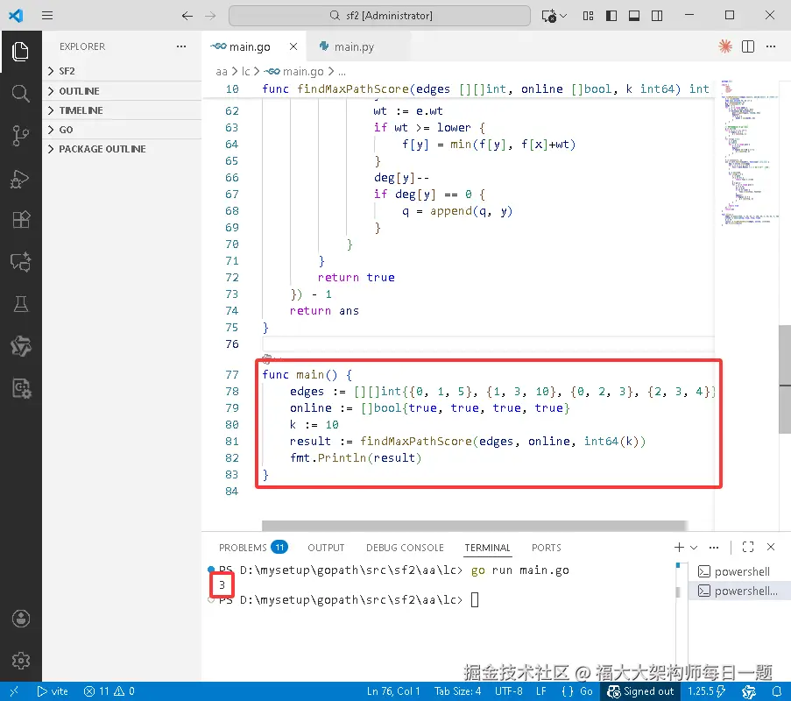The width and height of the screenshot is (791, 701).
Task: Open terminal panel More Actions ellipsis
Action: click(x=714, y=547)
